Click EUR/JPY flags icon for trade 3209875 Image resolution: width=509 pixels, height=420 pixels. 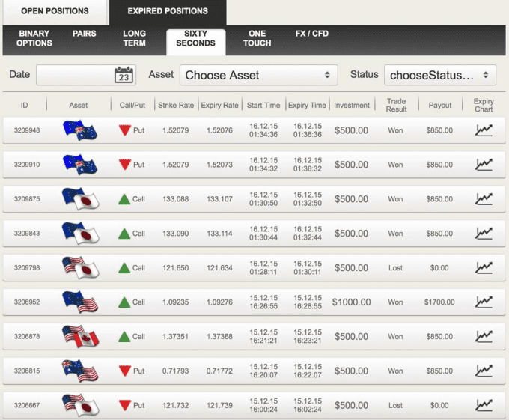[80, 199]
